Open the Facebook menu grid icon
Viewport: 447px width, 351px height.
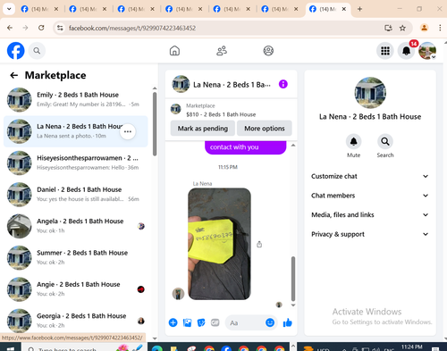point(385,51)
